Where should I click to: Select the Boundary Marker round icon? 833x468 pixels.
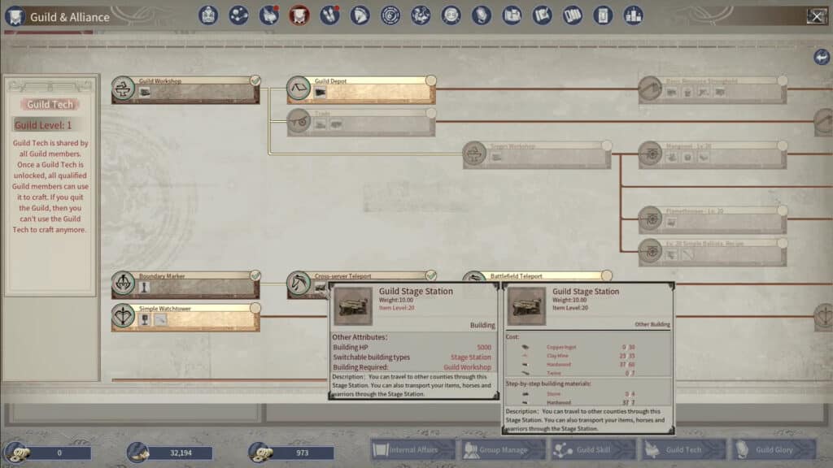pos(124,283)
